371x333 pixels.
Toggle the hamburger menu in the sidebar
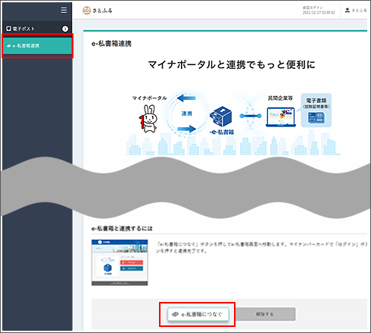click(64, 10)
